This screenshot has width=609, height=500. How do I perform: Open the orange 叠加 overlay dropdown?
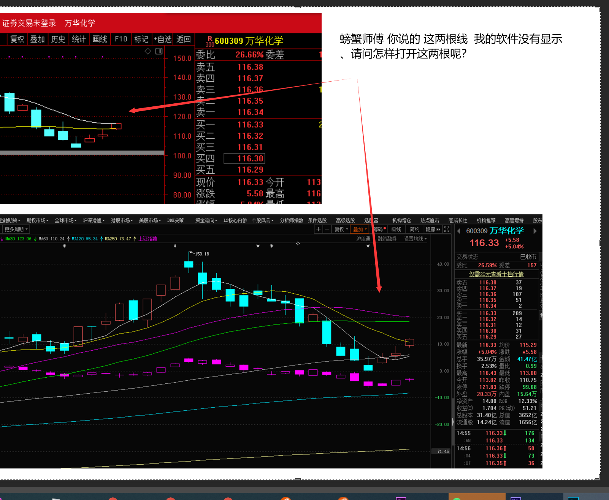360,229
